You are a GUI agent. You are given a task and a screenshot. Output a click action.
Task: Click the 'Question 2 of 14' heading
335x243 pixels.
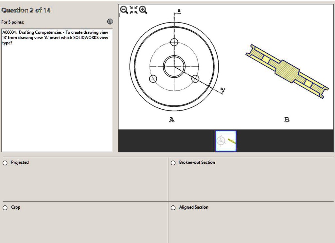(26, 10)
